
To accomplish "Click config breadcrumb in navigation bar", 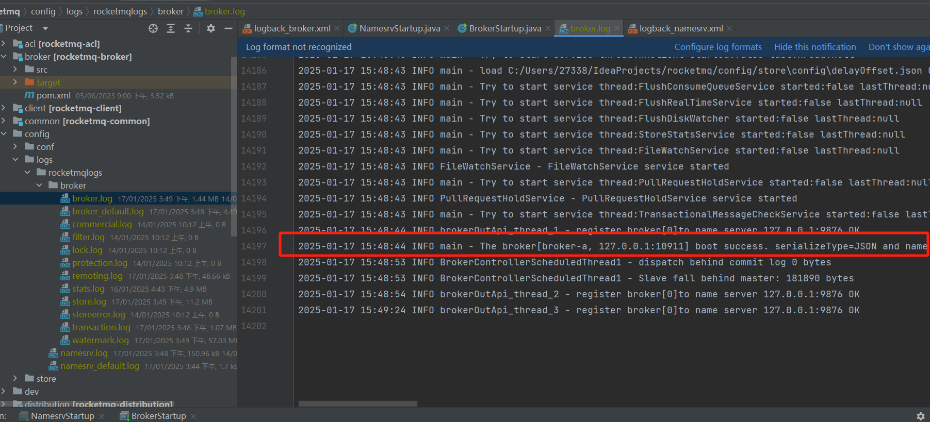I will point(43,11).
